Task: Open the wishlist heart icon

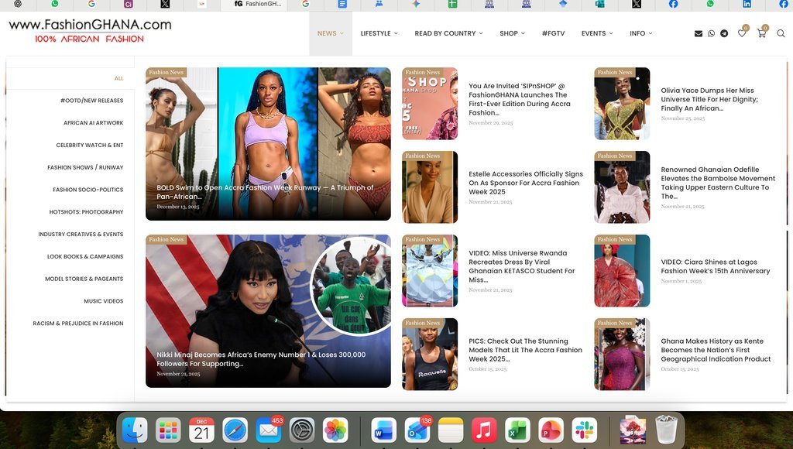Action: coord(742,33)
